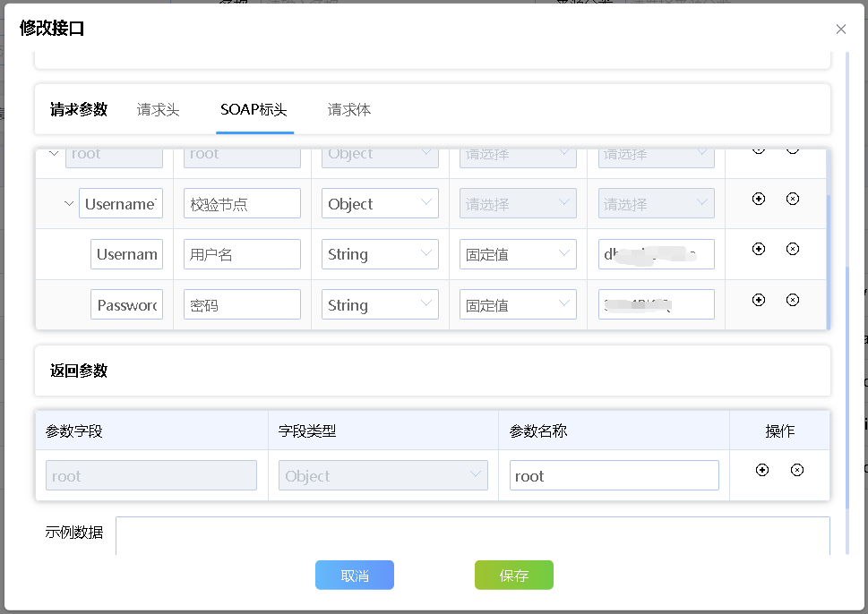Click the add icon on the Username row
Screen dimensions: 868x614
tap(759, 249)
